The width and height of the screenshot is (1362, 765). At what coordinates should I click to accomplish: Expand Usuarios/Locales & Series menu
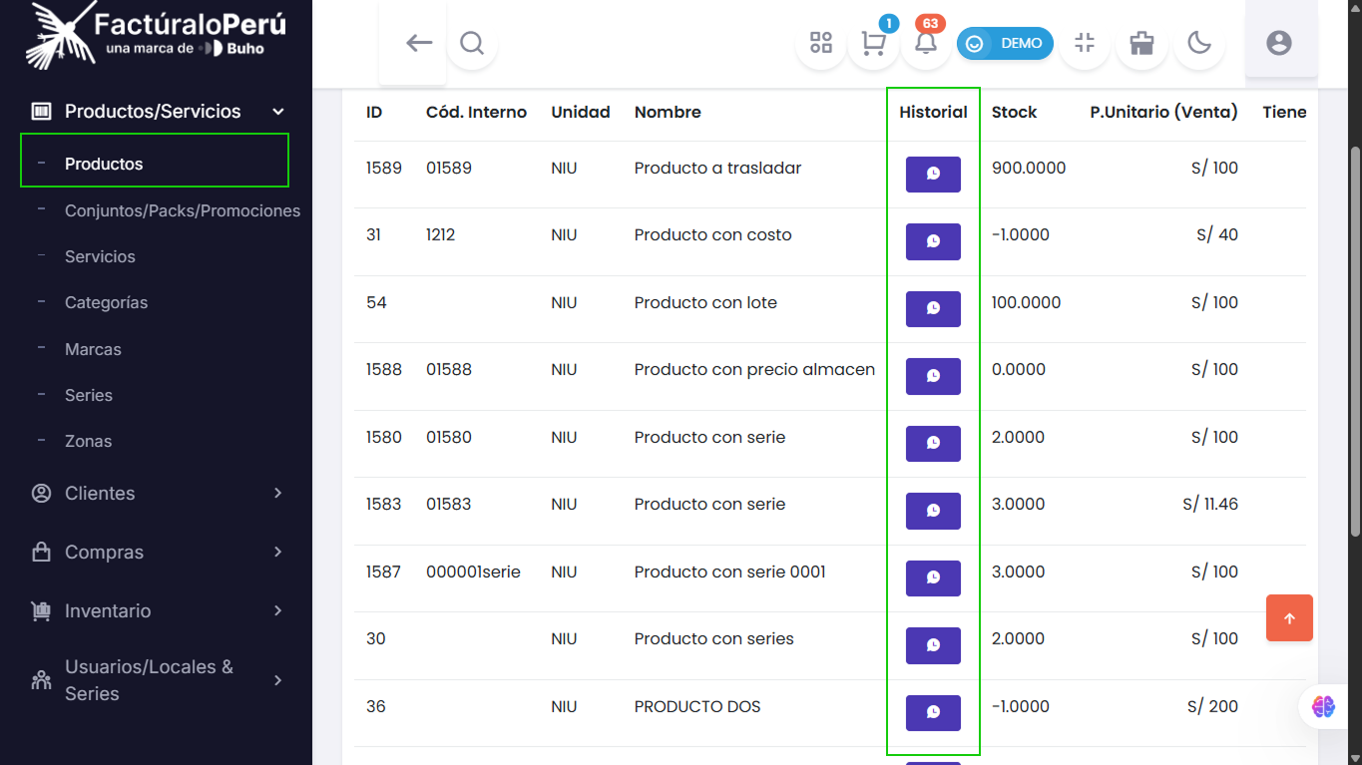click(158, 680)
